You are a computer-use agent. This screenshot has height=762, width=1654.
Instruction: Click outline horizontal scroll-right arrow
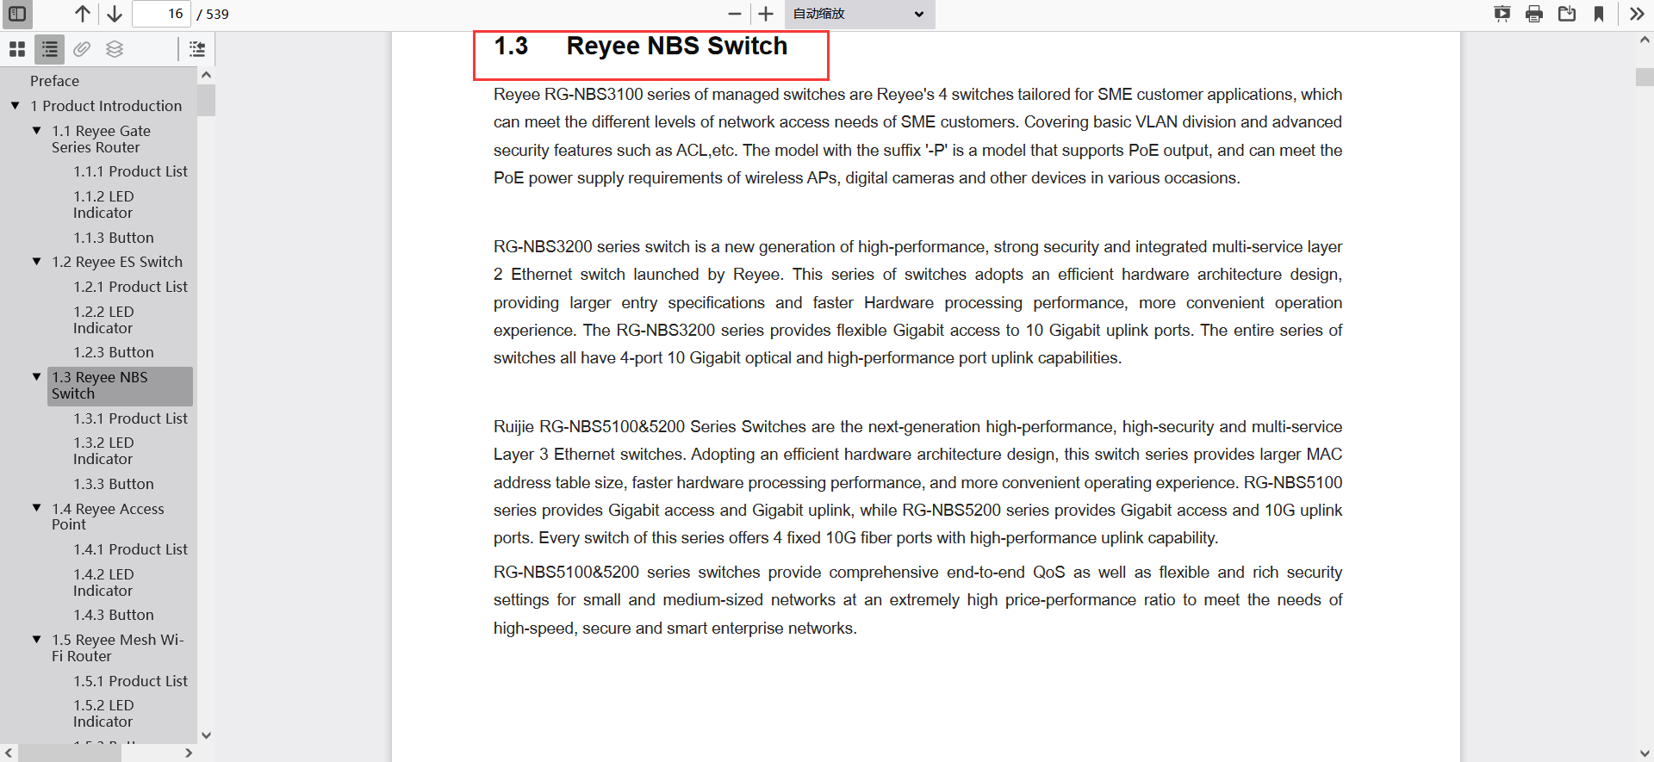[x=189, y=753]
